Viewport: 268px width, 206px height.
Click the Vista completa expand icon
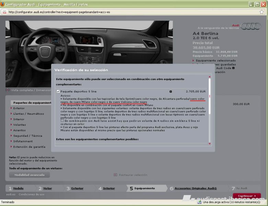pos(8,90)
